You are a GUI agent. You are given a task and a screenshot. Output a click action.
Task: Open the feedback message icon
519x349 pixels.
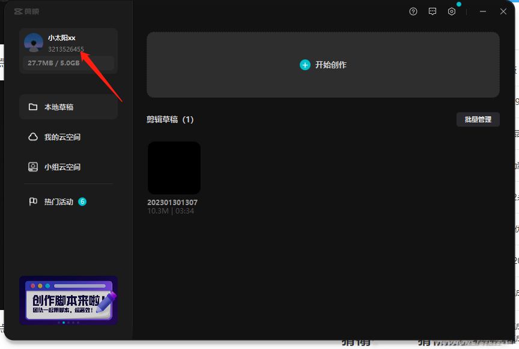coord(432,11)
